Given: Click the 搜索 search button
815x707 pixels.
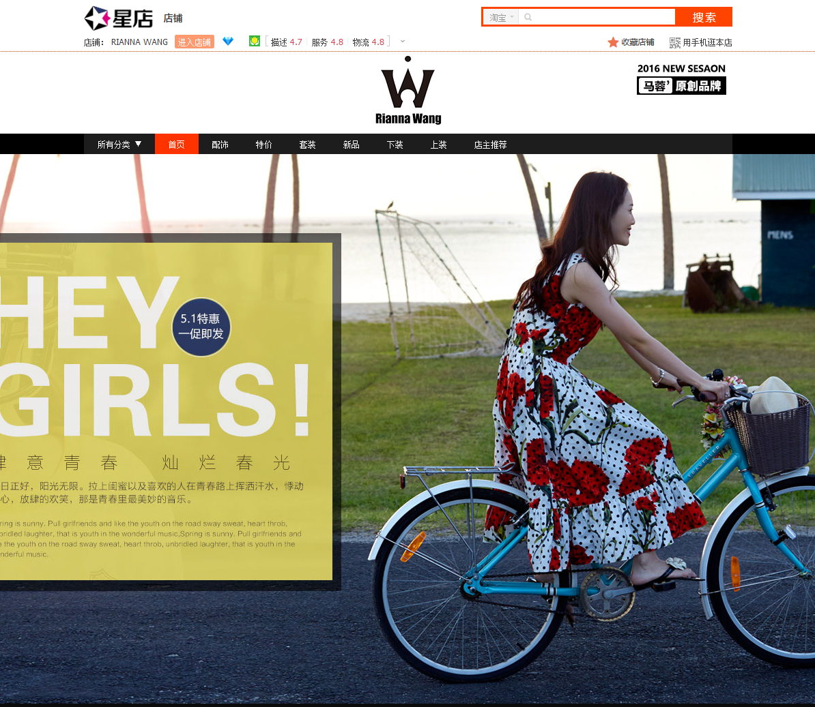Looking at the screenshot, I should (704, 17).
